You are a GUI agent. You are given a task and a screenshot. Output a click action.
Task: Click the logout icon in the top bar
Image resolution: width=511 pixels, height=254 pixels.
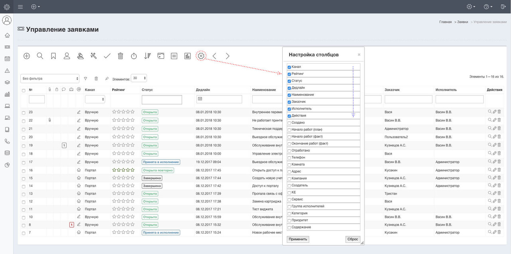coord(503,7)
